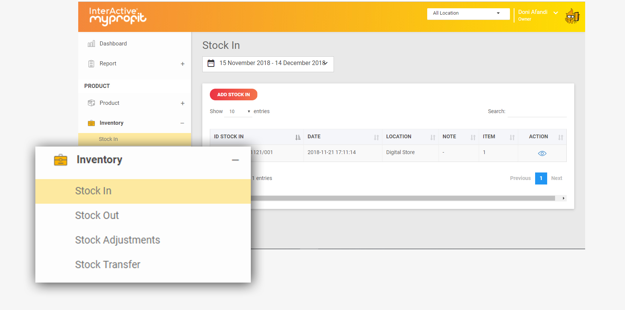
Task: Expand the Report menu plus sign
Action: (x=182, y=64)
